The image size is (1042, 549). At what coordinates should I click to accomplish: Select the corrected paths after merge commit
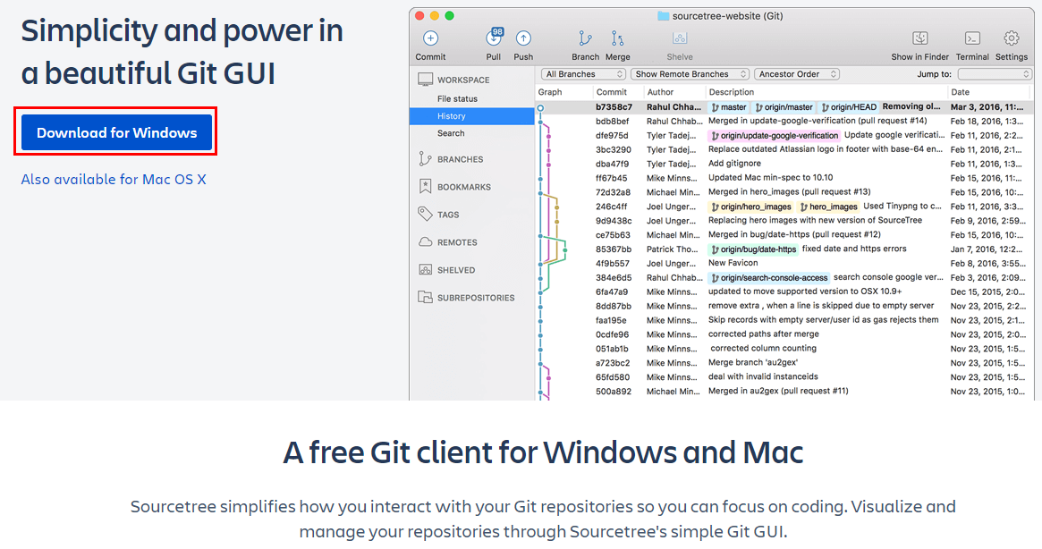point(784,334)
